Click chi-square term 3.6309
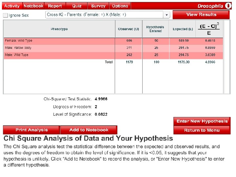 (210, 55)
